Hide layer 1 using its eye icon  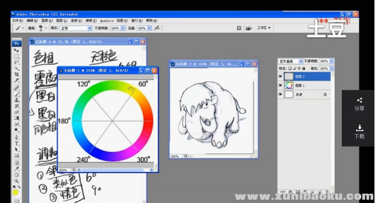tap(280, 86)
